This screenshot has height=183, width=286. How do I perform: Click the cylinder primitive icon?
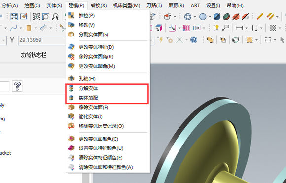29,28
